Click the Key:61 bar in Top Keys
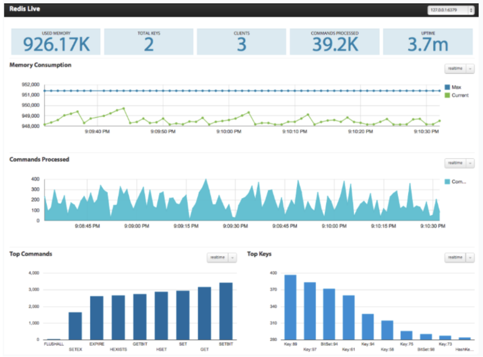483x357 pixels. (x=349, y=317)
